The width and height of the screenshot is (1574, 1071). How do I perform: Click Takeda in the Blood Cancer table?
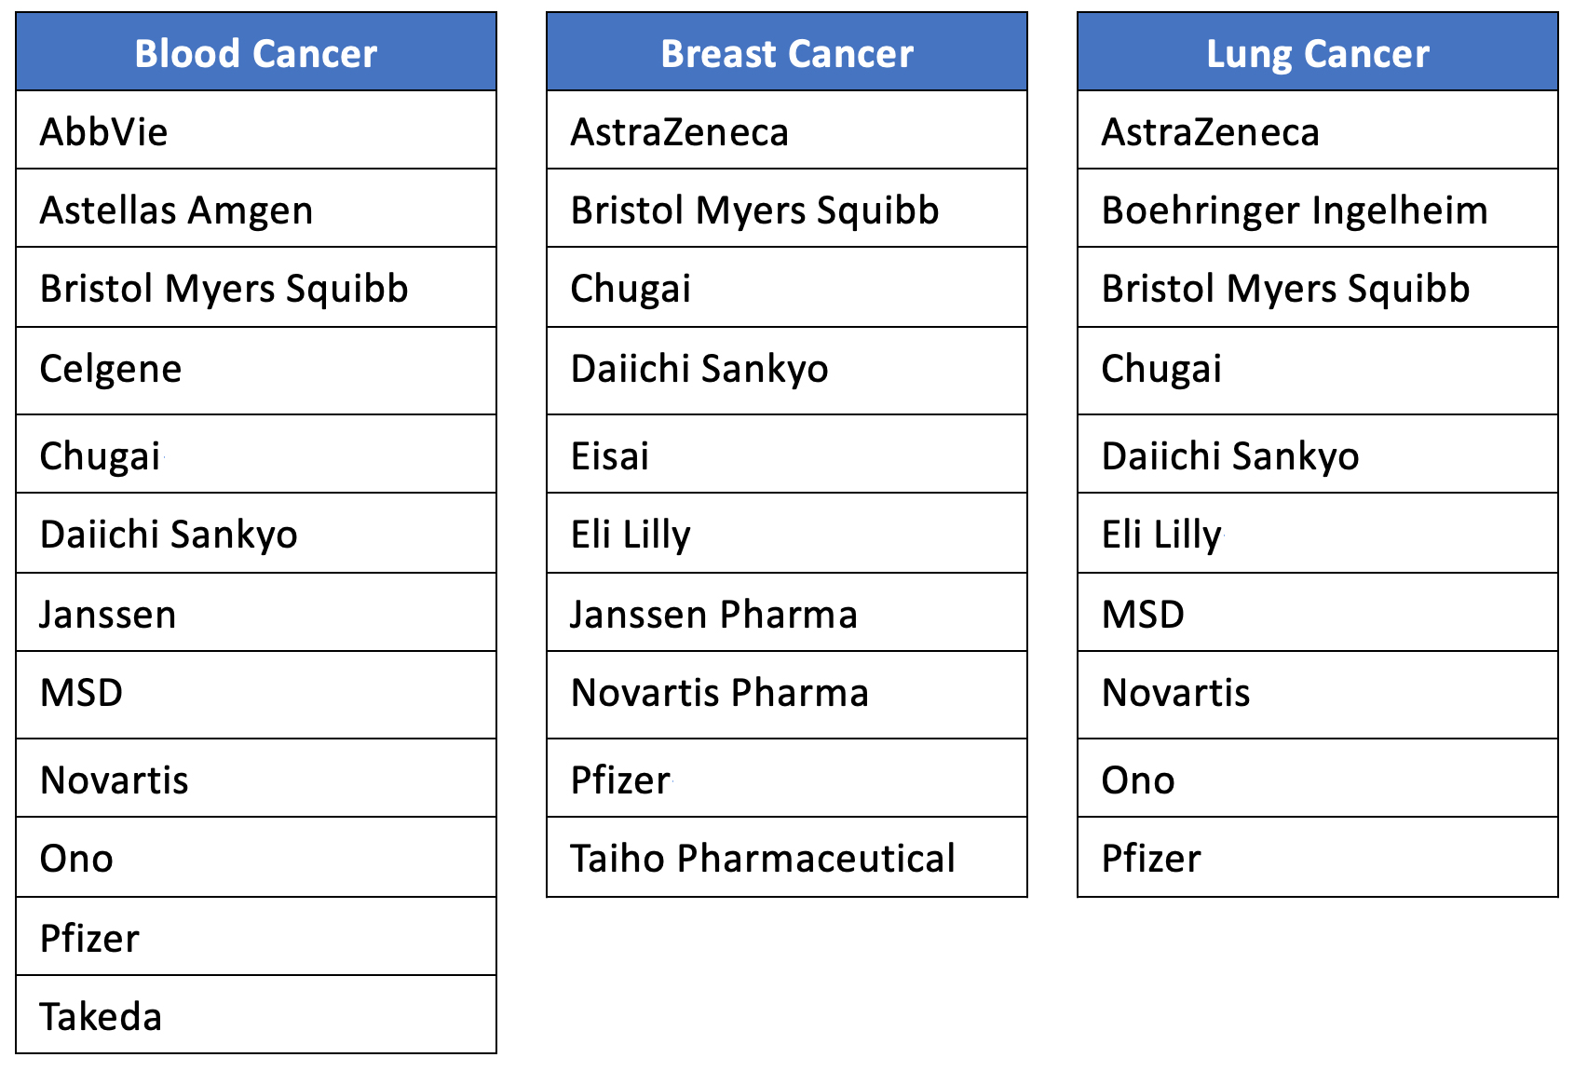101,1016
